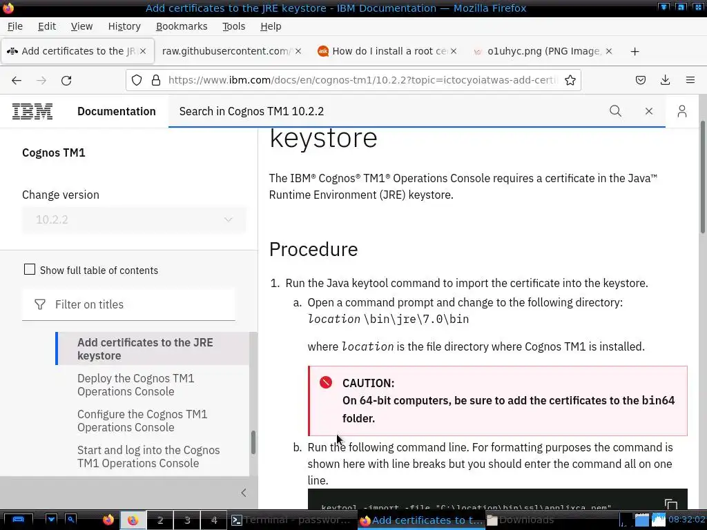Screen dimensions: 707x530
Task: Click the table of contents scrollbar thumb
Action: coord(253,442)
